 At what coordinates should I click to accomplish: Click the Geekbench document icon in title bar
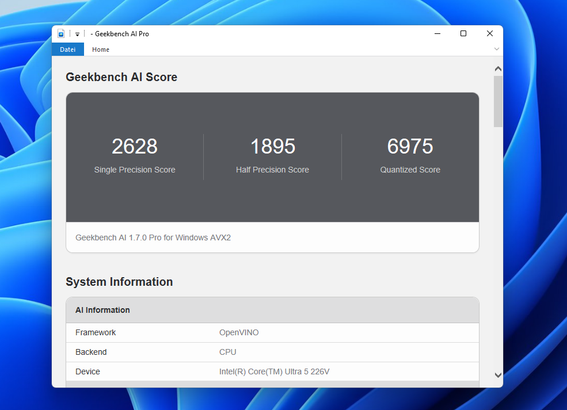coord(61,33)
